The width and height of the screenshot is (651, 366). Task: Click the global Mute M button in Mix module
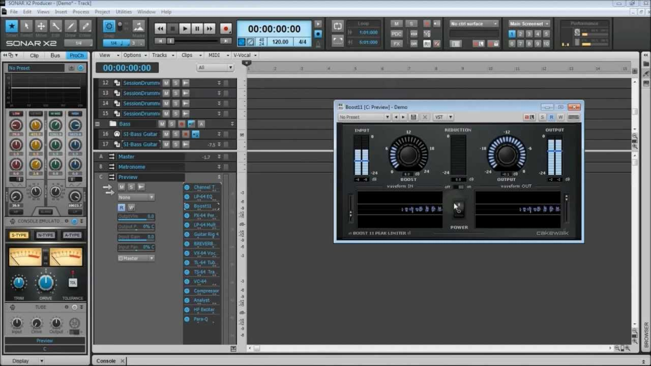(x=396, y=23)
